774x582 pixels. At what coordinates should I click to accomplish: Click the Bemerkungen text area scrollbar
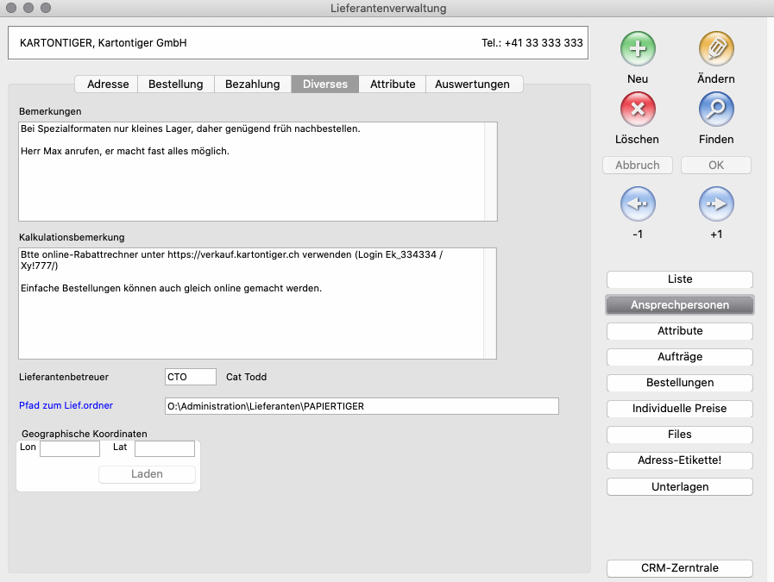point(490,171)
